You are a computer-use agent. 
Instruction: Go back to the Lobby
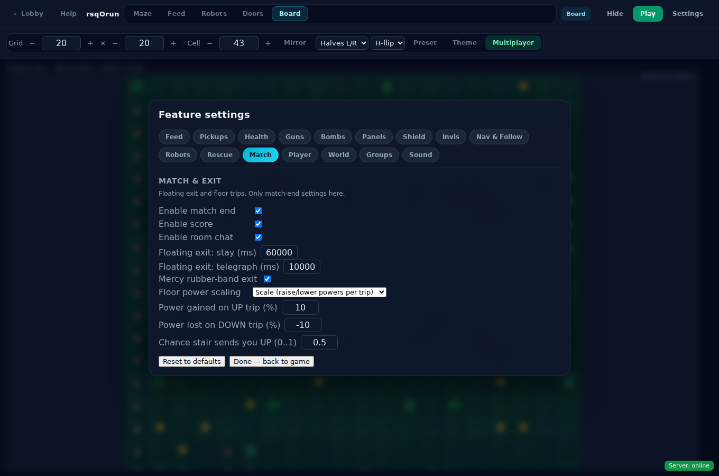click(x=28, y=14)
